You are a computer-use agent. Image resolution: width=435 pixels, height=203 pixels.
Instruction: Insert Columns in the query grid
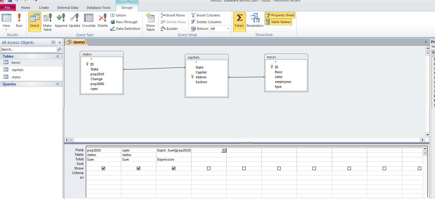[x=206, y=15]
